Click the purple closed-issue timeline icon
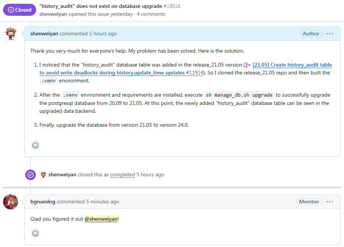Image resolution: width=344 pixels, height=247 pixels. 31,175
